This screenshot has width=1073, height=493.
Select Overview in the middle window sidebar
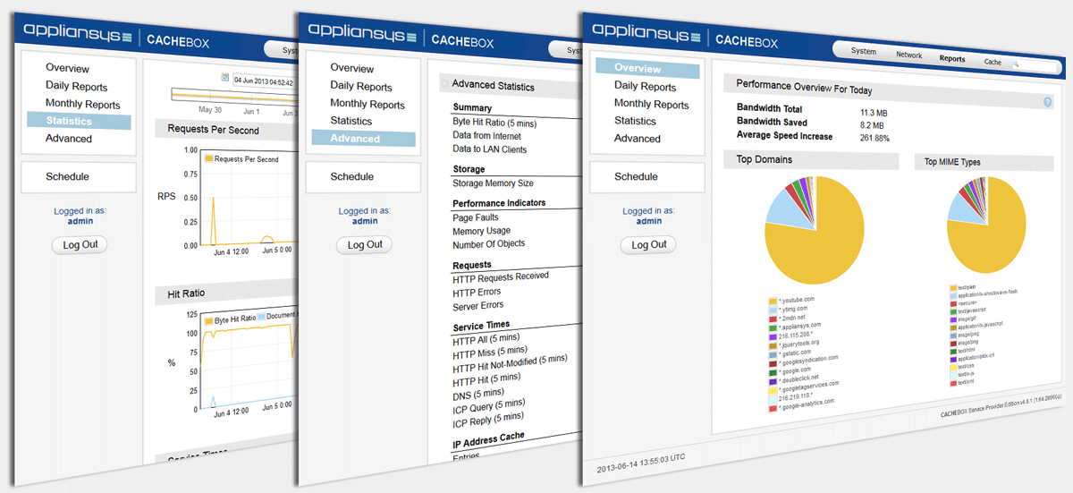pos(352,68)
